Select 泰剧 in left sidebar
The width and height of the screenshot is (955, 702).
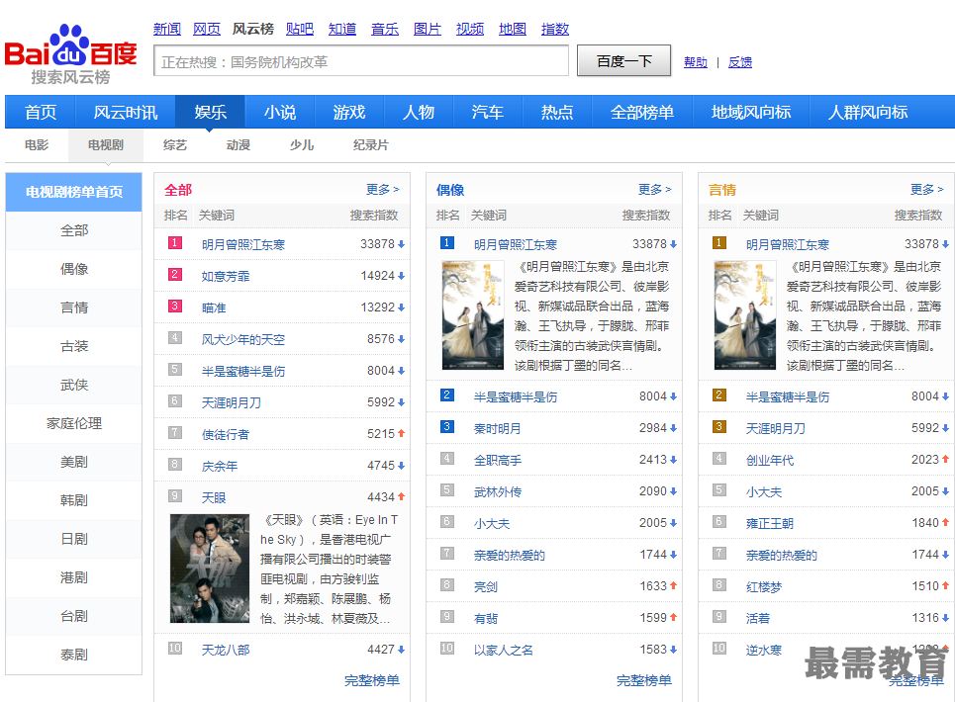[x=73, y=655]
